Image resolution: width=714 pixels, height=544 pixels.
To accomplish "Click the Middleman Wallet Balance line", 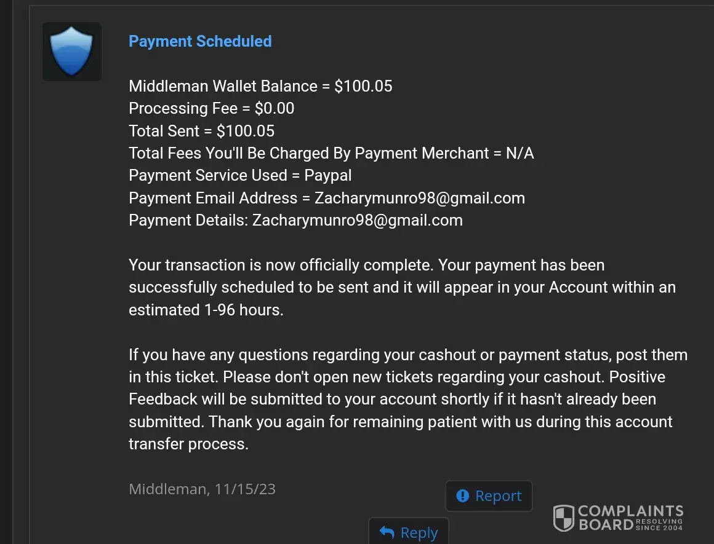I will pyautogui.click(x=260, y=86).
